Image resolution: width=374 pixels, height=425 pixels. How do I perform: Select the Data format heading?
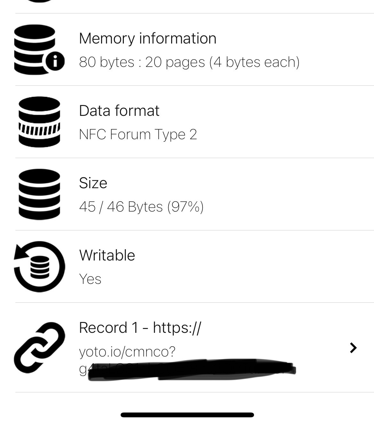(119, 111)
